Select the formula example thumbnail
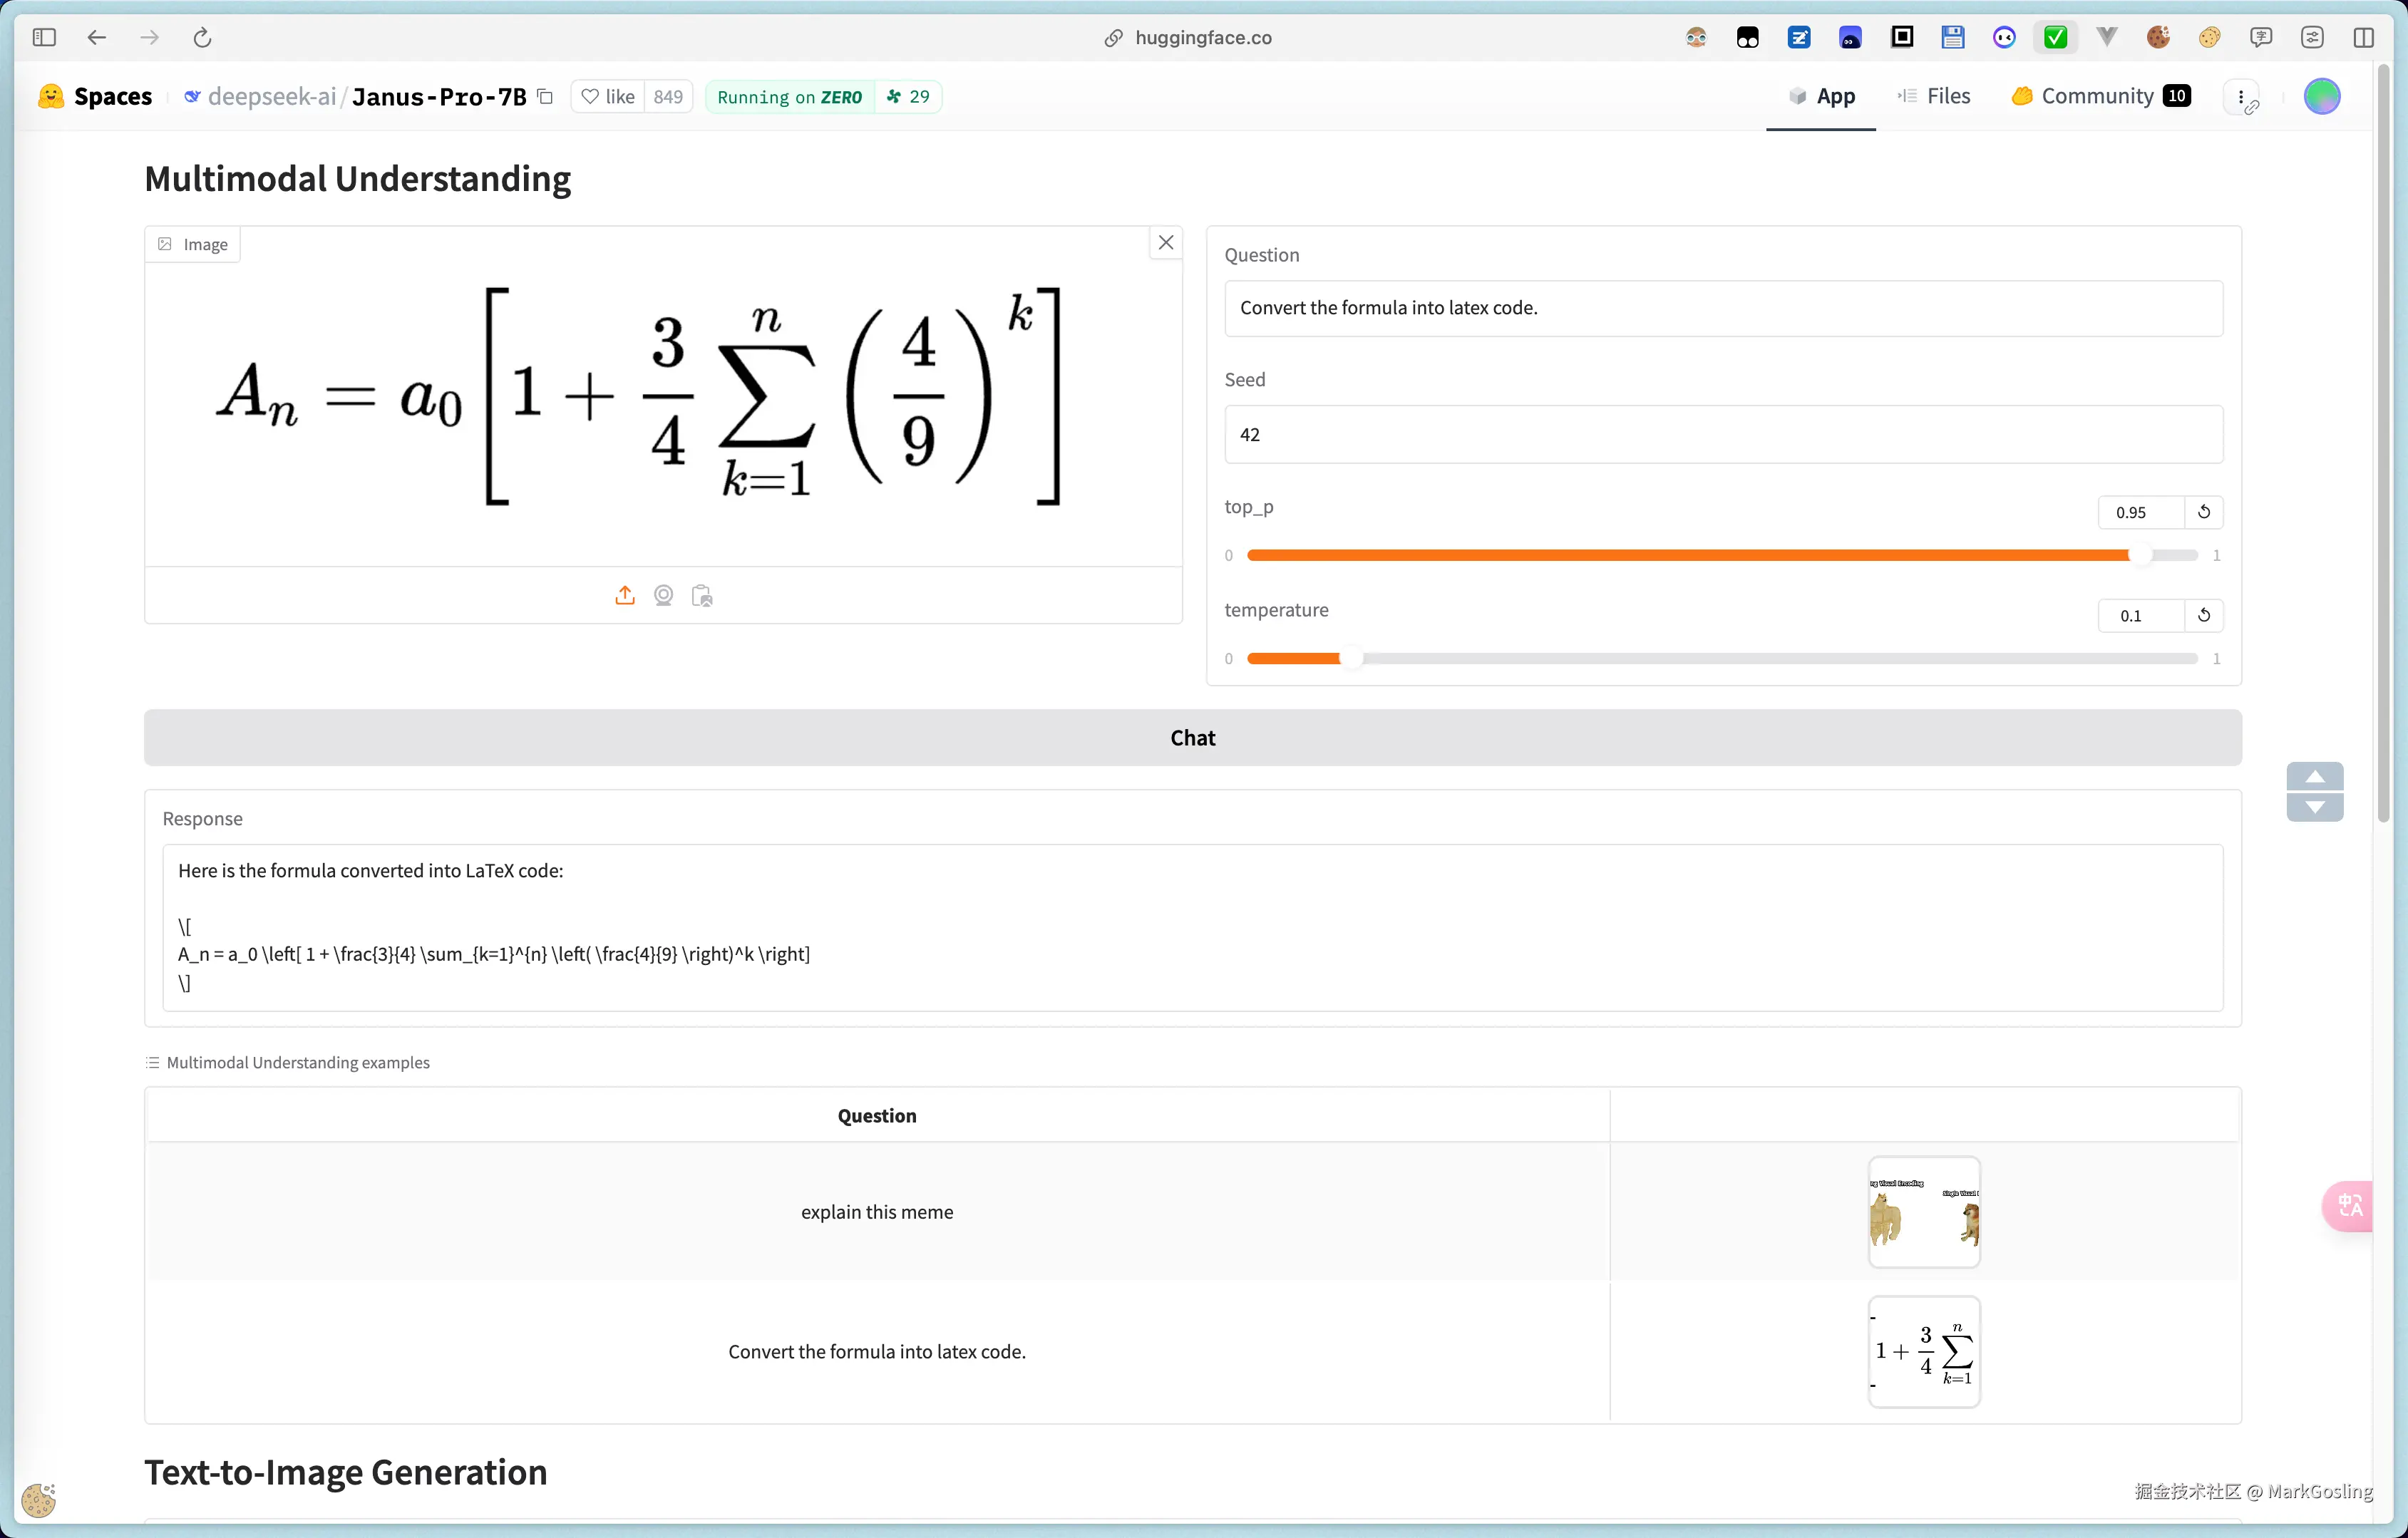Viewport: 2408px width, 1538px height. (1923, 1351)
